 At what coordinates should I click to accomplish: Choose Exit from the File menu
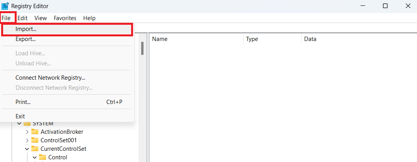(67, 116)
